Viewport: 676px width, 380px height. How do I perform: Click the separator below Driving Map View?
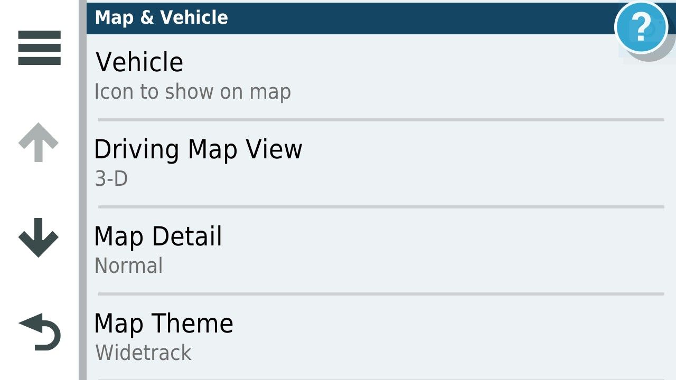pos(381,207)
